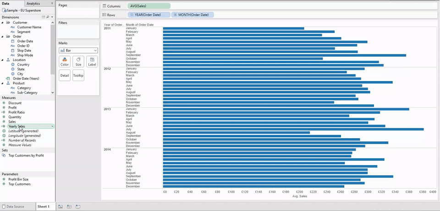Click the Tooltip marks button
Viewport: 440px width, 211px height.
pyautogui.click(x=78, y=75)
